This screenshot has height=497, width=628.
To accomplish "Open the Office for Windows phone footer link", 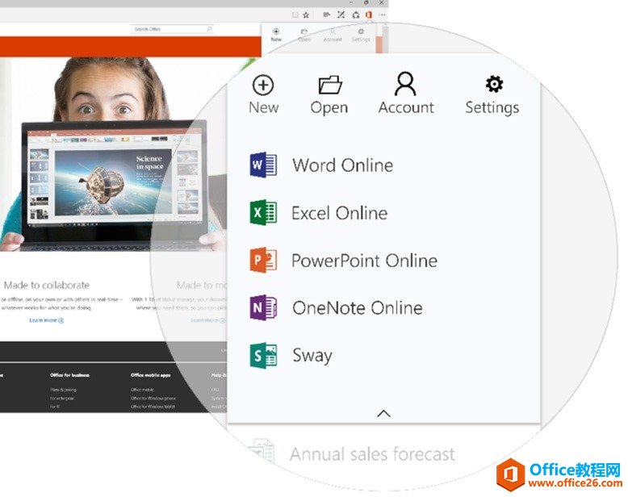I will 153,398.
